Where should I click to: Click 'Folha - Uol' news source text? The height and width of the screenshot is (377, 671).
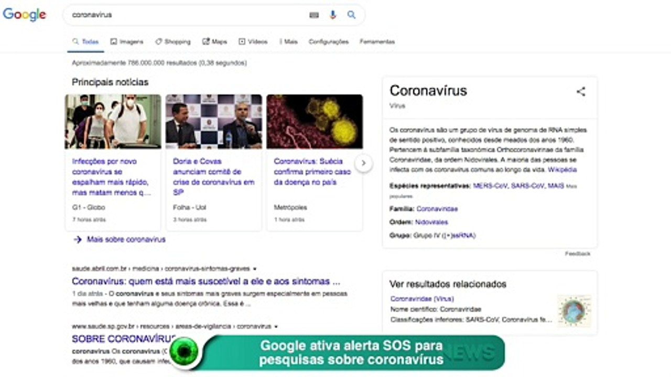(189, 208)
